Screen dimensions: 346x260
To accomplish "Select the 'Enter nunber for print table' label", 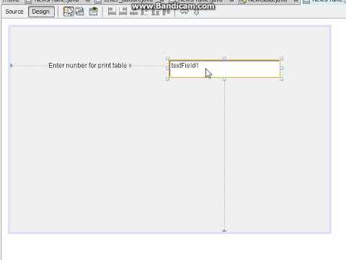I will click(x=87, y=66).
